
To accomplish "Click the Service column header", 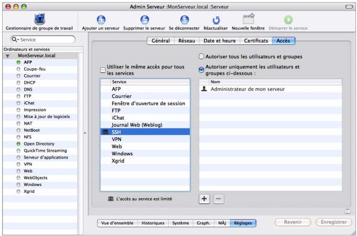I will click(150, 82).
